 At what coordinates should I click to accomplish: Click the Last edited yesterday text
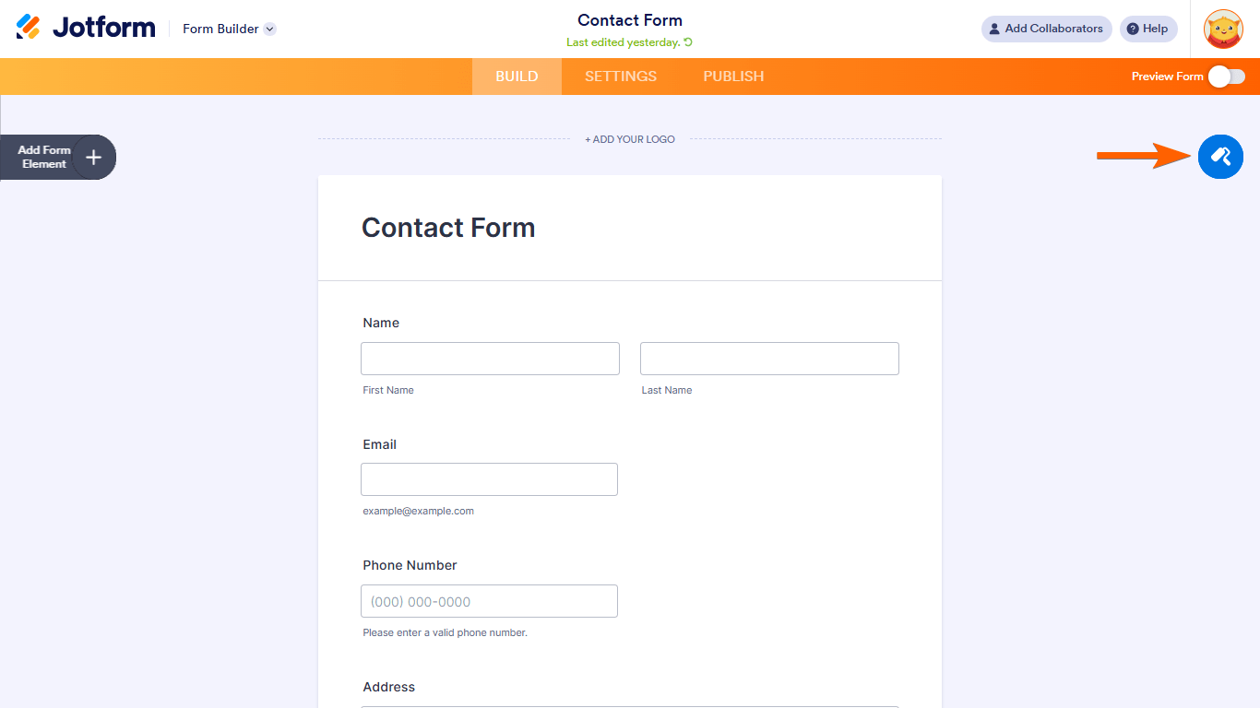click(623, 42)
